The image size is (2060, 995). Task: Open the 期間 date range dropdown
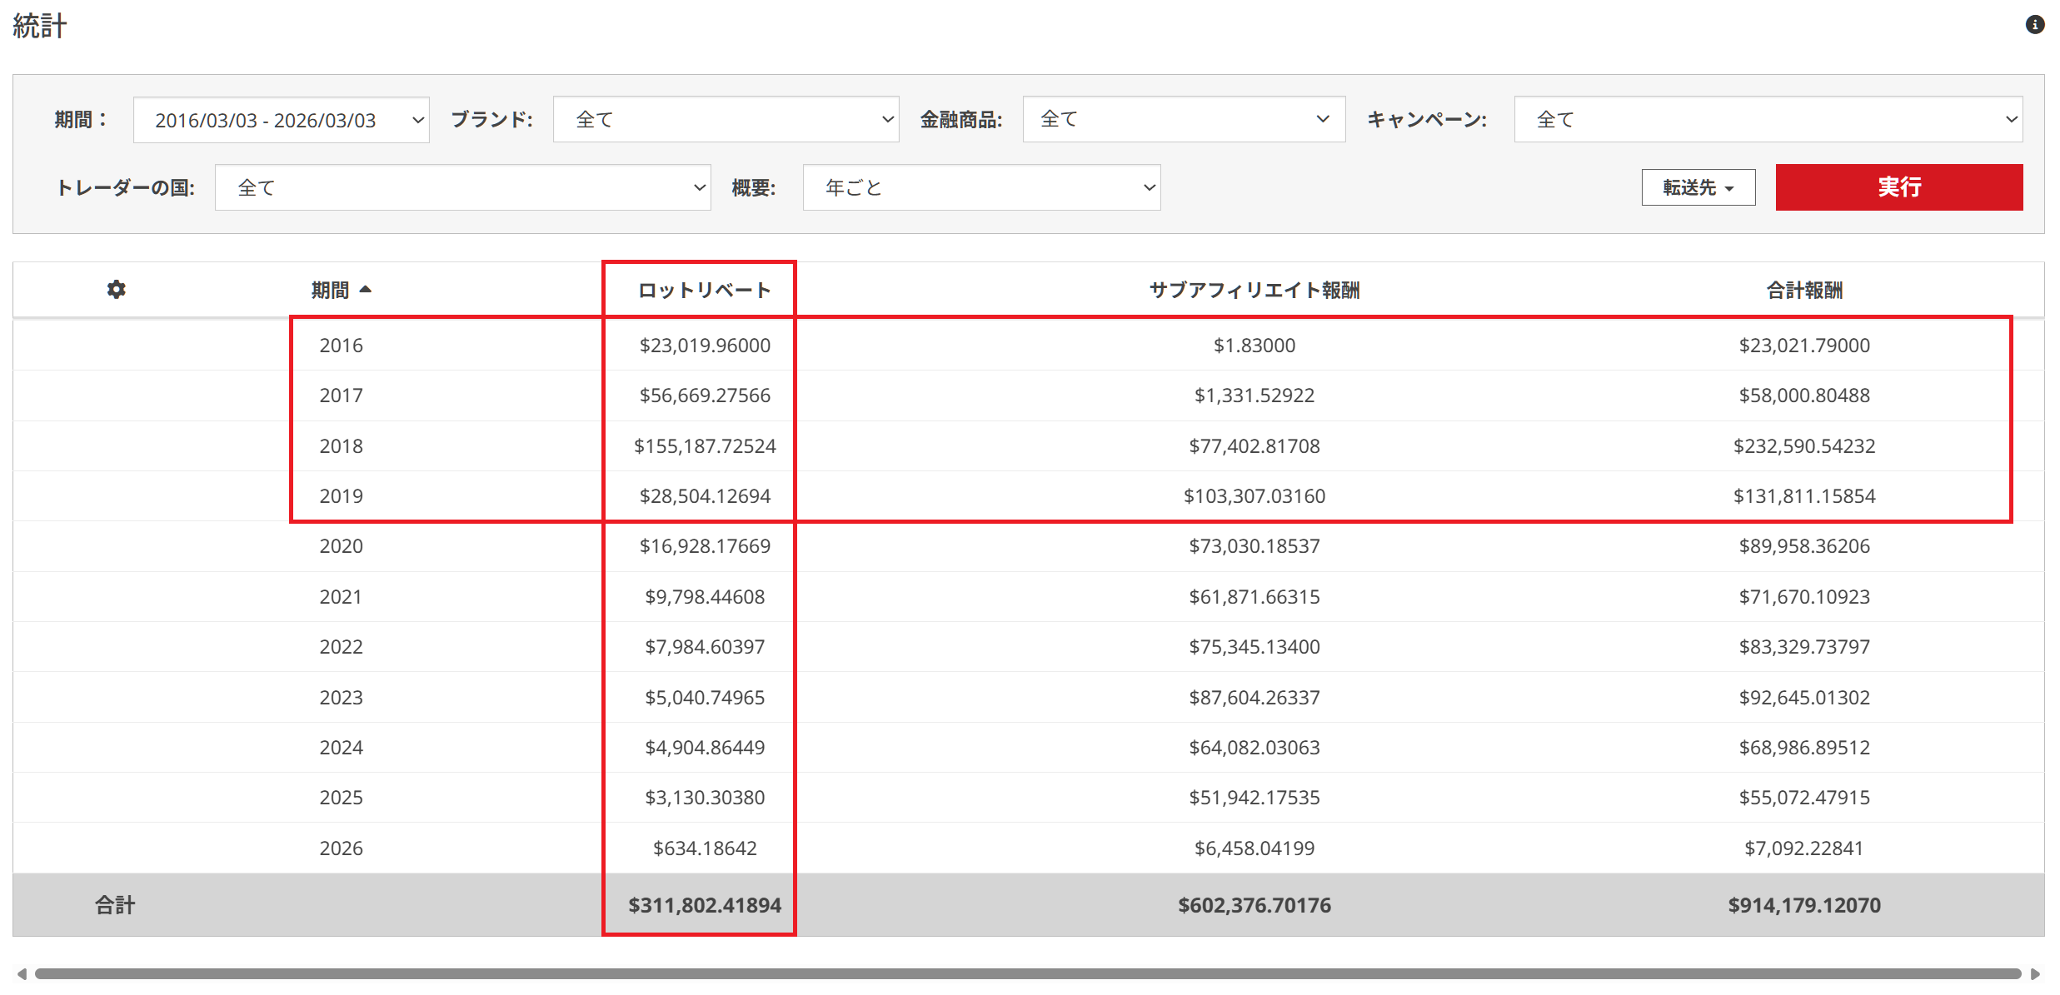[x=281, y=120]
